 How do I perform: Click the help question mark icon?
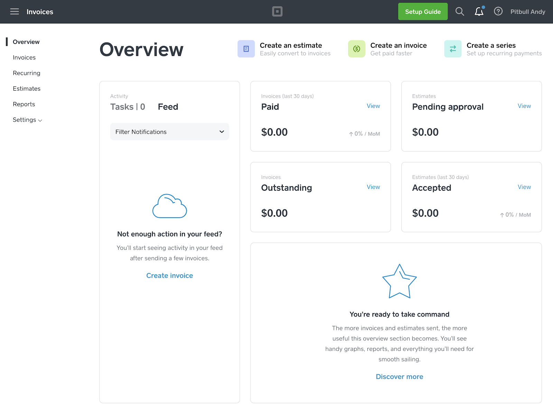pos(498,12)
